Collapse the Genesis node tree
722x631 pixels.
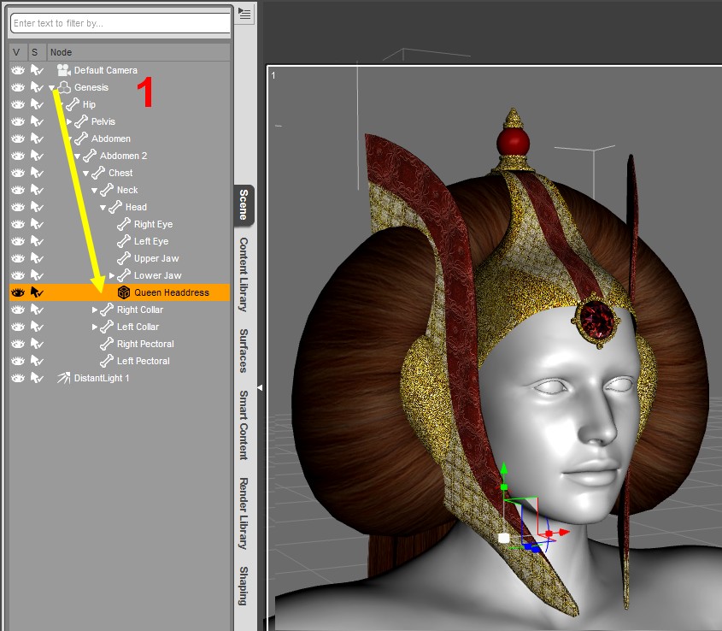click(51, 87)
